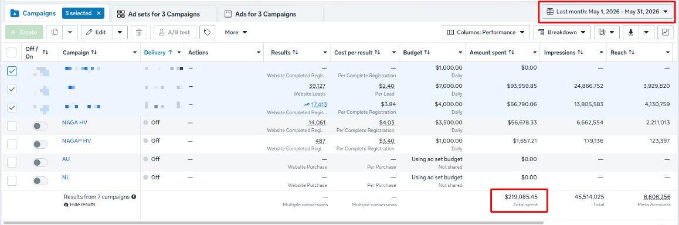Viewport: 679px width, 225px height.
Task: Toggle the select-all header checkbox
Action: pyautogui.click(x=12, y=53)
